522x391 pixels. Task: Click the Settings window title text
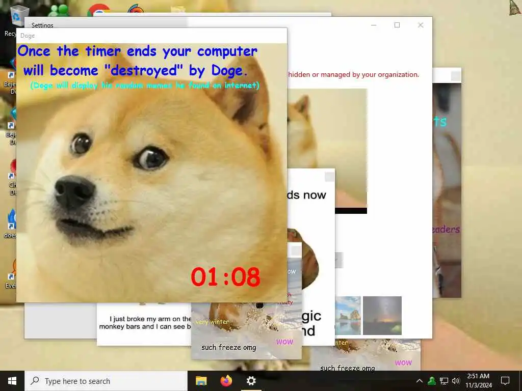click(42, 25)
